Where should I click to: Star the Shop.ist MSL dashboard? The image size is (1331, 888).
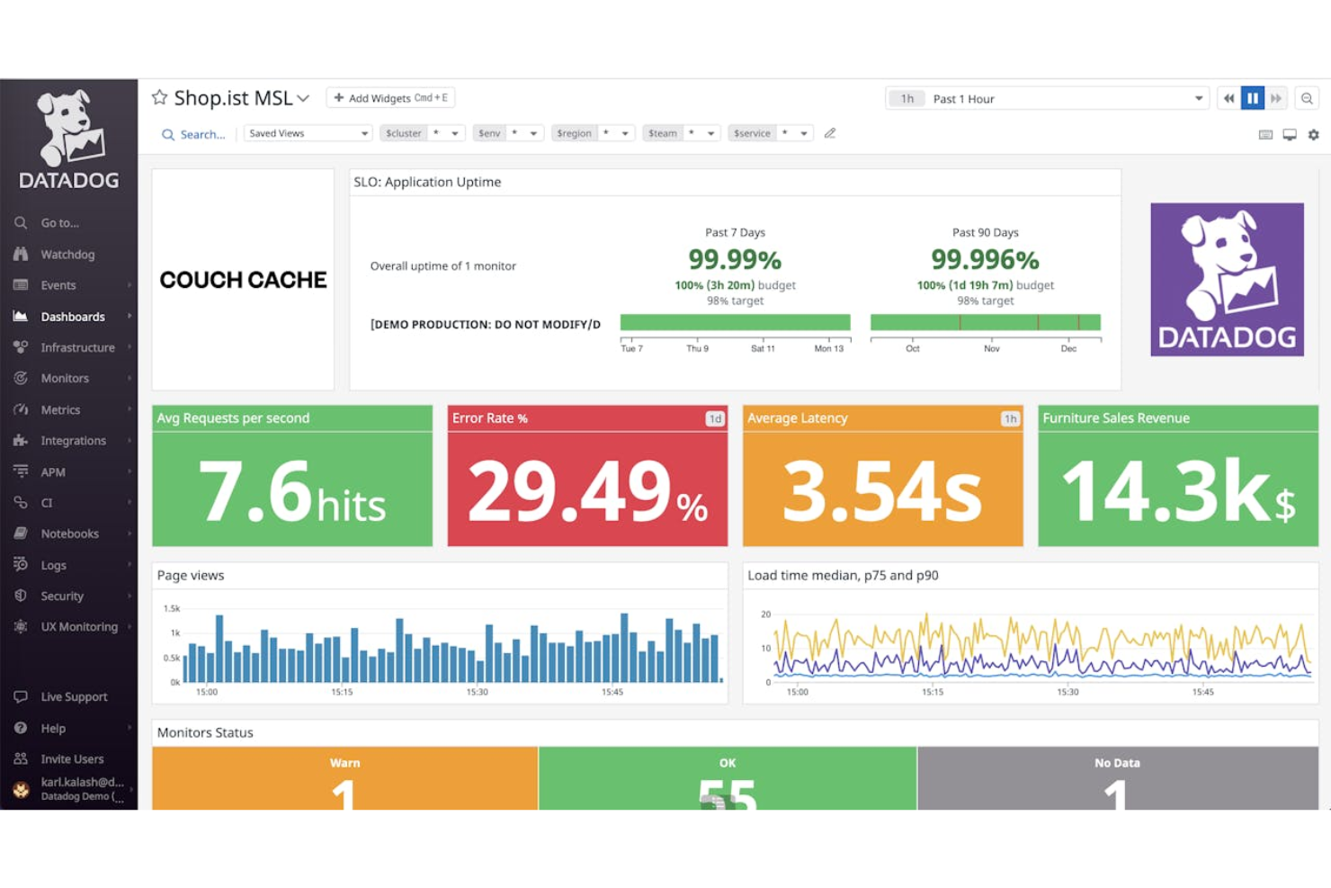[159, 97]
